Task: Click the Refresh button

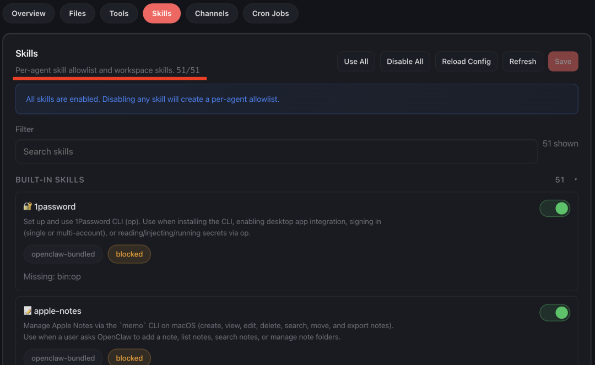Action: [522, 62]
